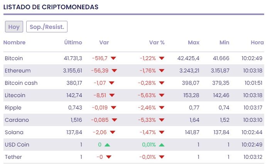Sort by the Último column header
The width and height of the screenshot is (268, 165).
click(73, 42)
